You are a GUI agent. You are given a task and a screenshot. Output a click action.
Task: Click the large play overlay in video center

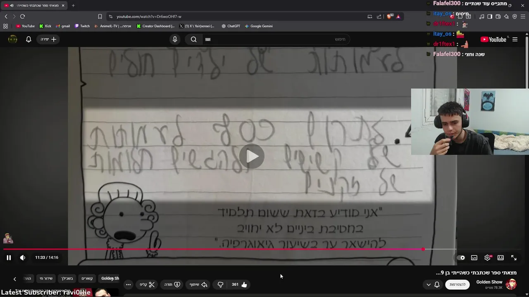coord(252,156)
